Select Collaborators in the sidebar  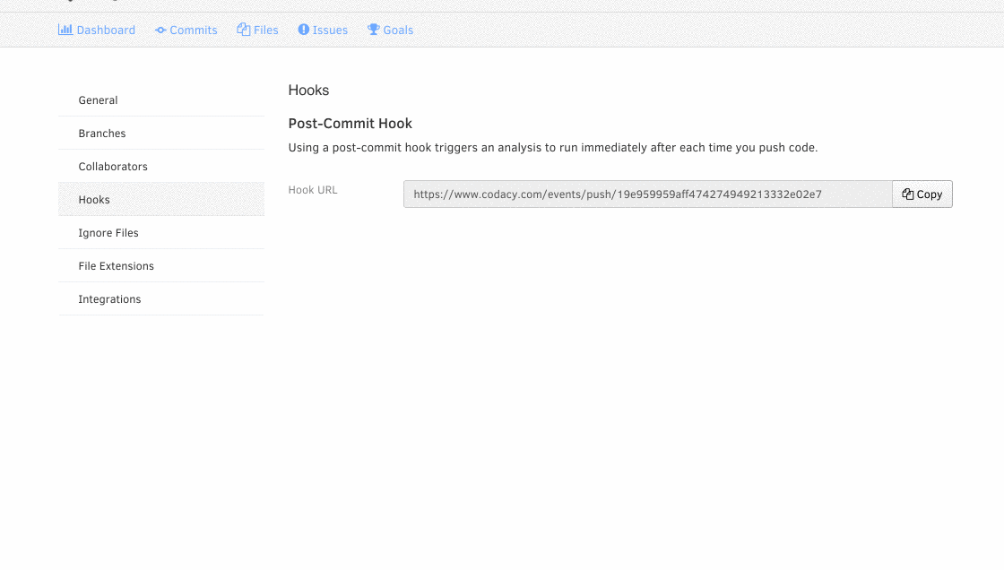(161, 167)
